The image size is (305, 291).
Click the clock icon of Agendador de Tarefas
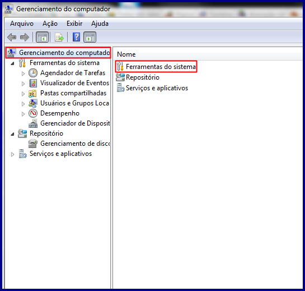[33, 73]
